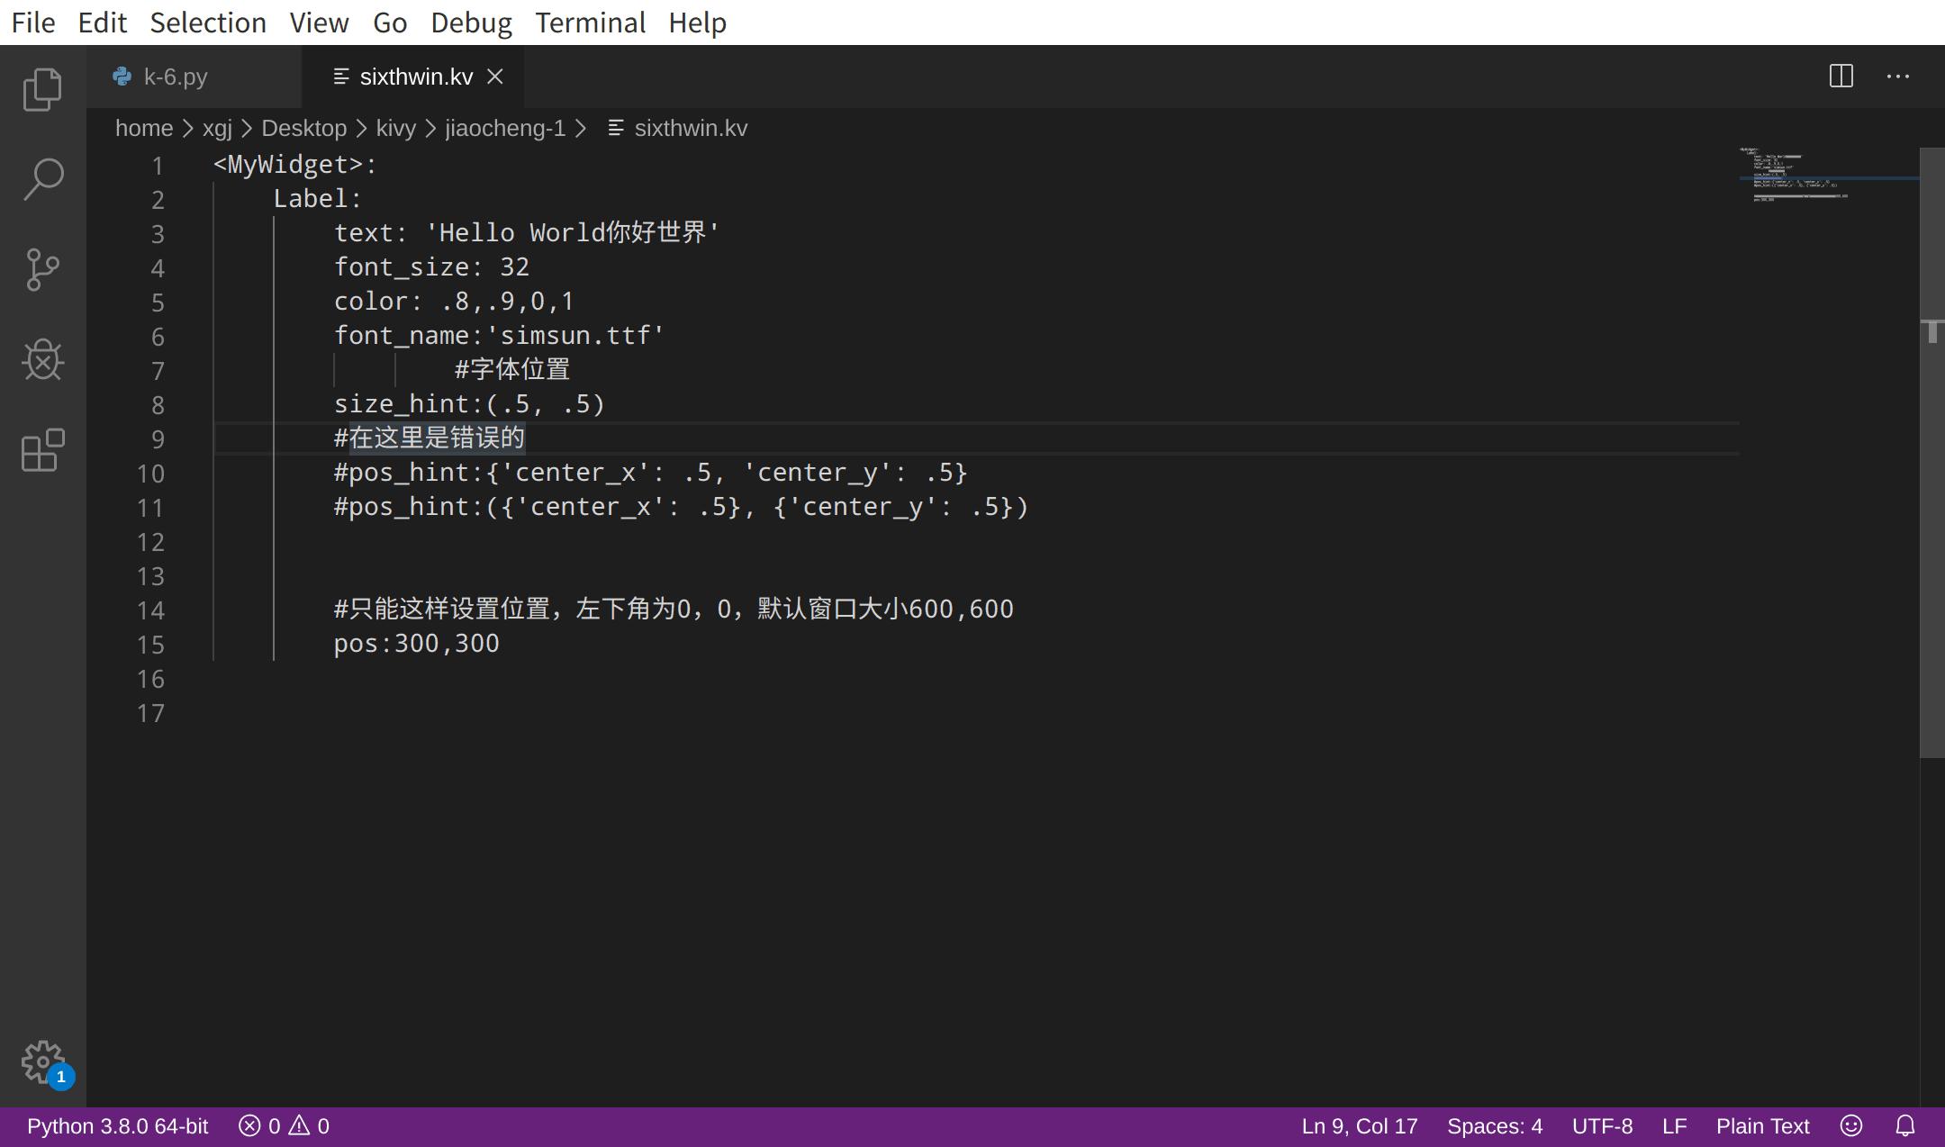Open more editor actions menu

coord(1898,77)
